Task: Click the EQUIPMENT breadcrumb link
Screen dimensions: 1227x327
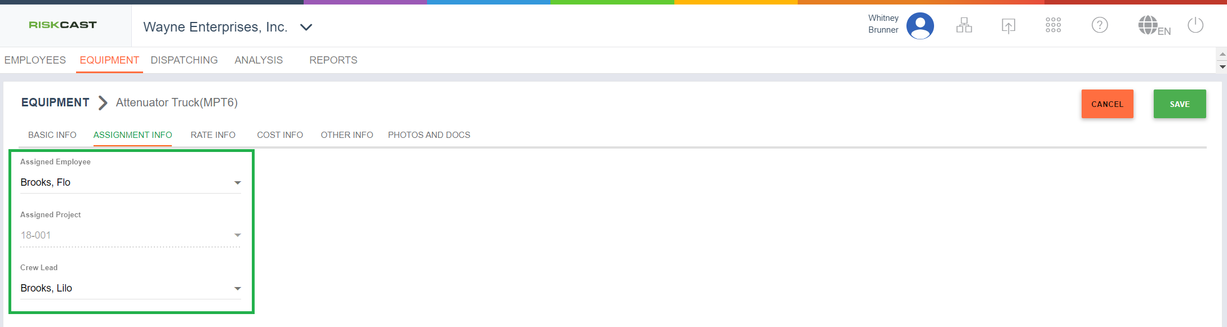Action: [55, 102]
